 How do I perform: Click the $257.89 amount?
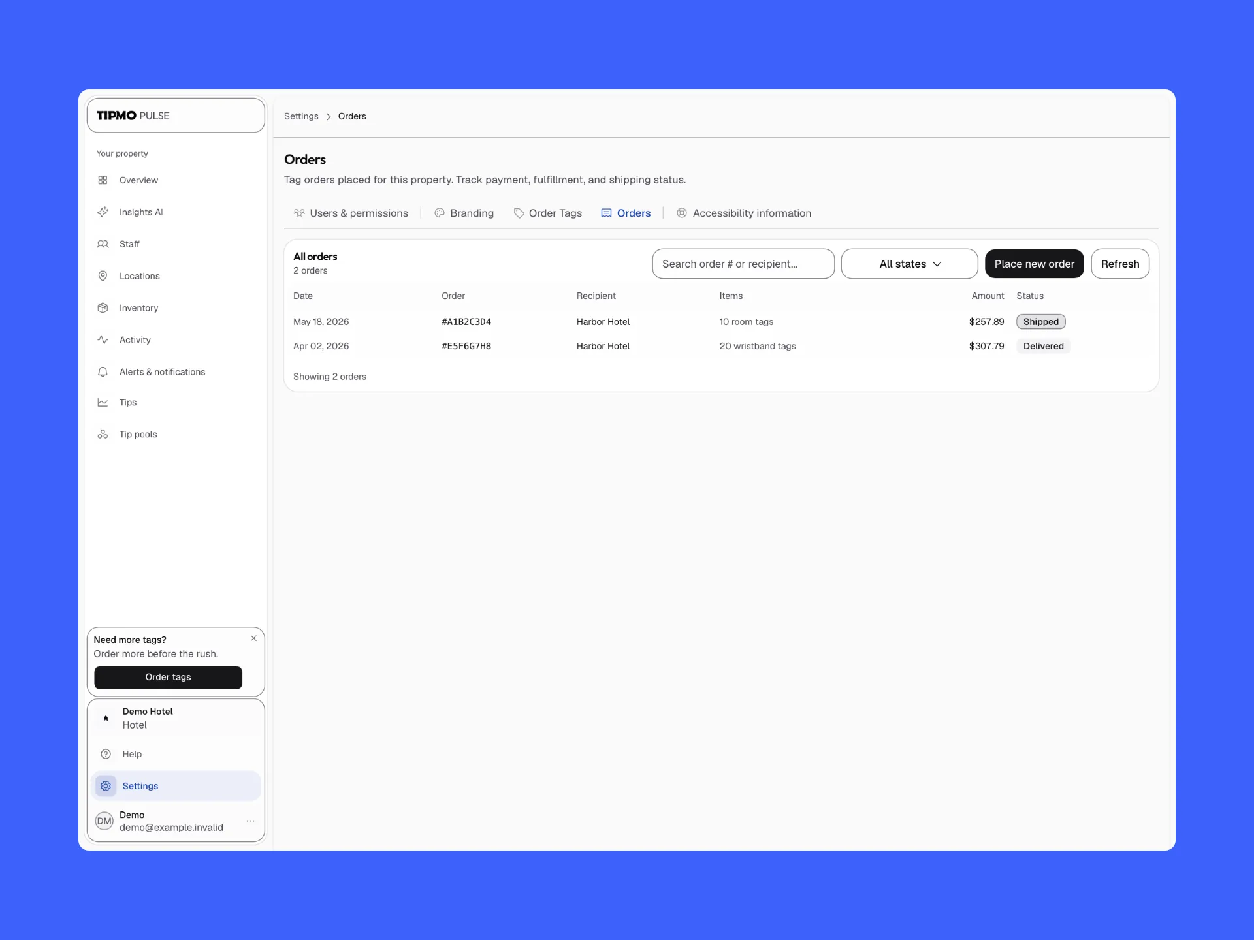[x=986, y=322]
